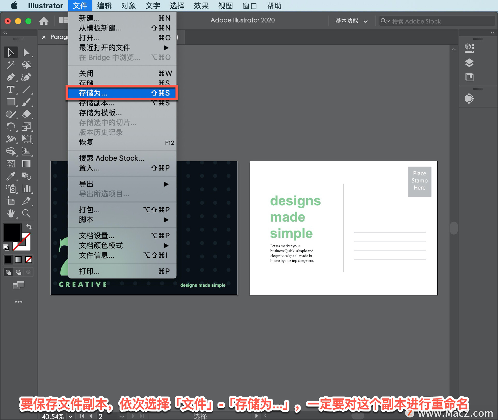Click the black Fill color swatch
Image resolution: width=498 pixels, height=420 pixels.
pyautogui.click(x=12, y=232)
